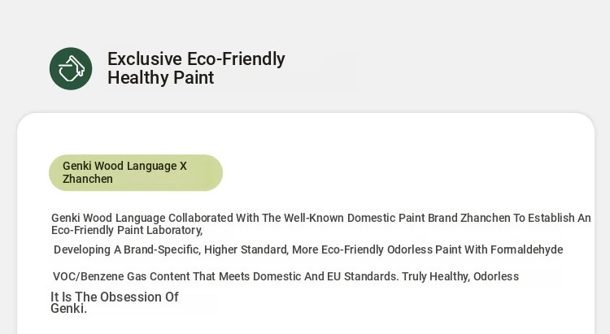Click the Eco-Friendly Paint Laboratory text line
This screenshot has height=334, width=610.
pos(127,230)
